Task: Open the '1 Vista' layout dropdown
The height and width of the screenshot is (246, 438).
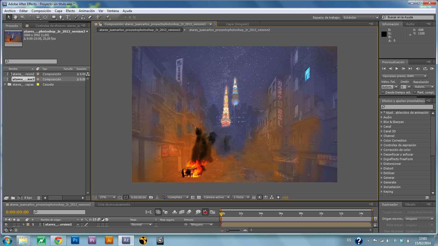Action: click(x=241, y=197)
